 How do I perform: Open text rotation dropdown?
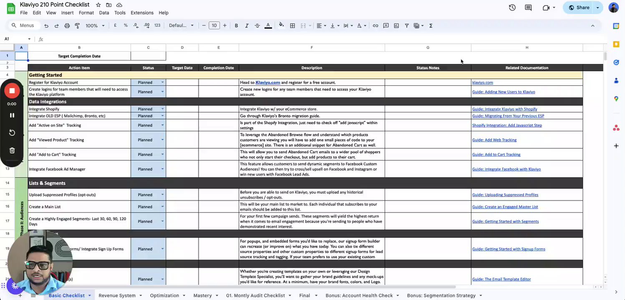point(361,25)
